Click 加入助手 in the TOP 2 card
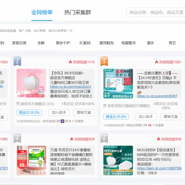This screenshot has width=185, height=185. [59, 113]
